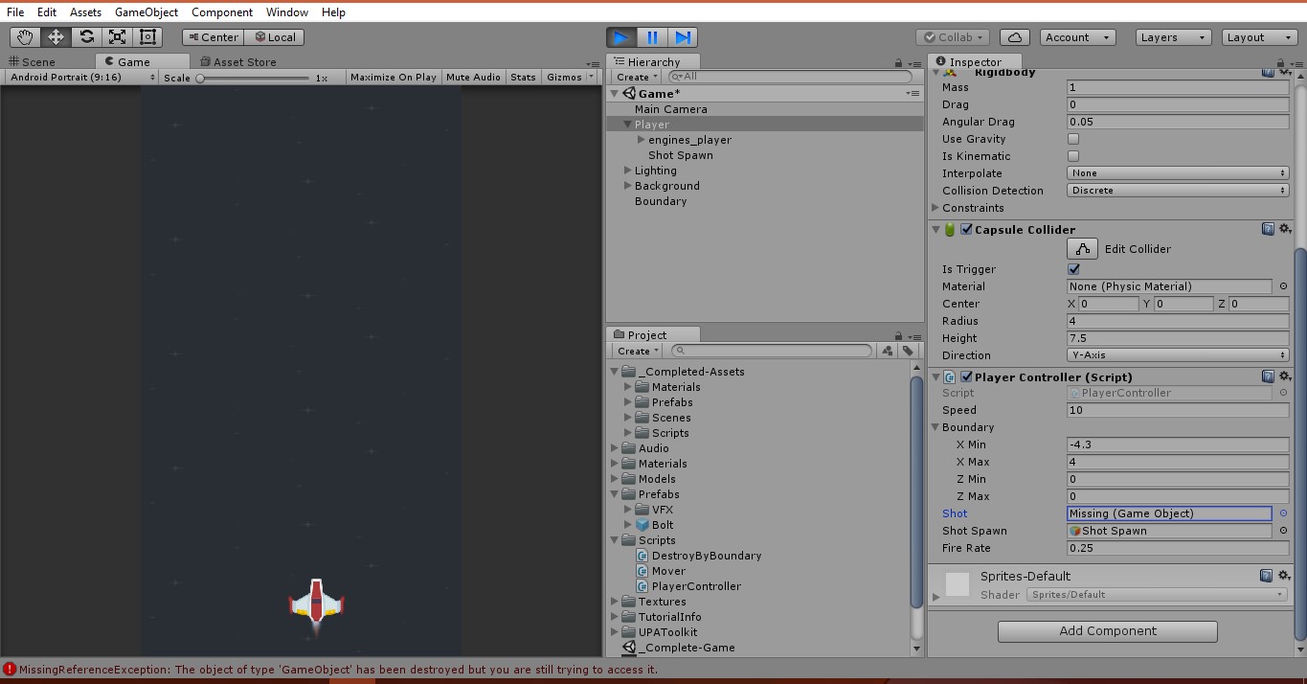The width and height of the screenshot is (1307, 684).
Task: Open the GameObject menu
Action: click(x=146, y=11)
